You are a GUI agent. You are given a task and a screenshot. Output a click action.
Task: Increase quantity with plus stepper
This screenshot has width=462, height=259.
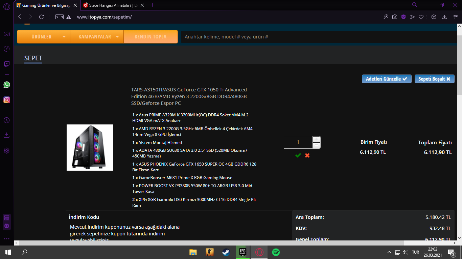coord(317,139)
